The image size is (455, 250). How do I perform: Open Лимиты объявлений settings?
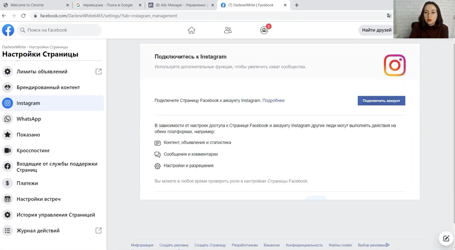(x=52, y=72)
